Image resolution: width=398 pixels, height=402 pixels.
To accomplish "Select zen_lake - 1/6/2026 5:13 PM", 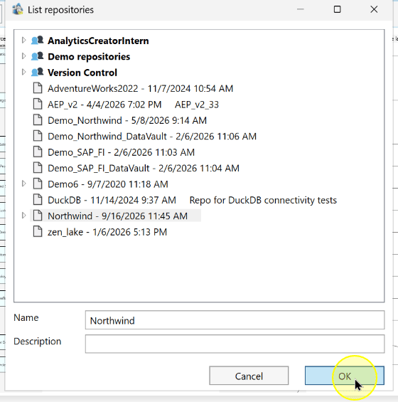I will point(107,232).
